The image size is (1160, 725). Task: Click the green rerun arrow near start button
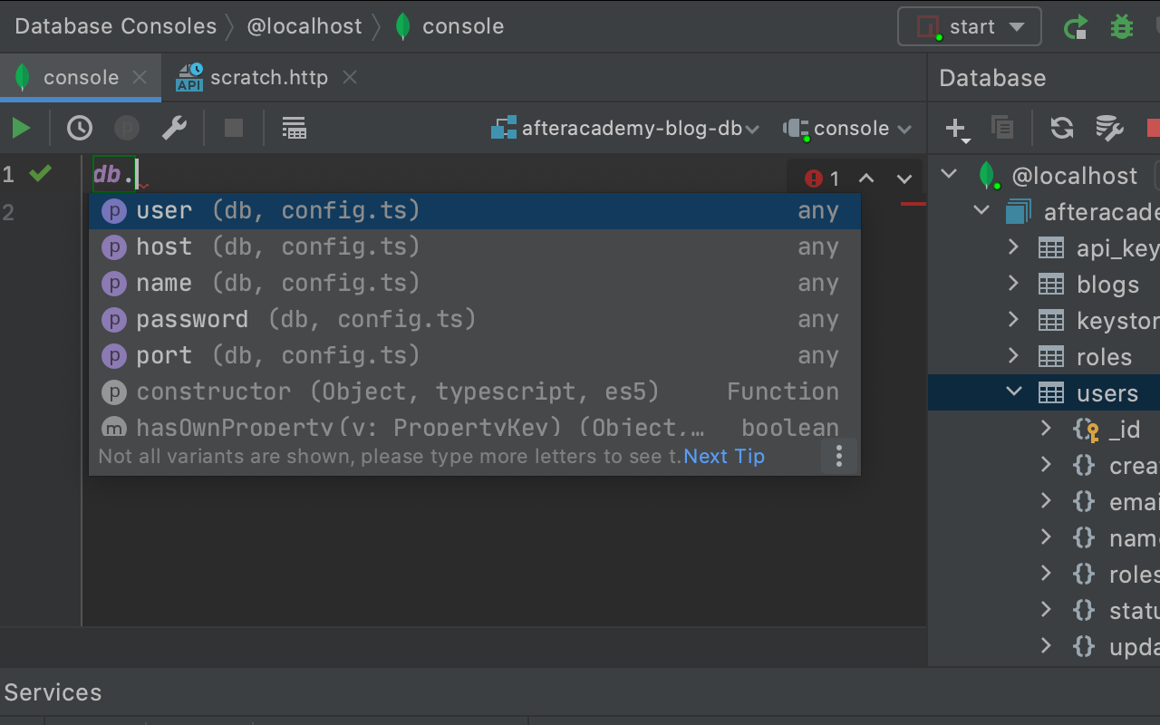pos(1076,26)
